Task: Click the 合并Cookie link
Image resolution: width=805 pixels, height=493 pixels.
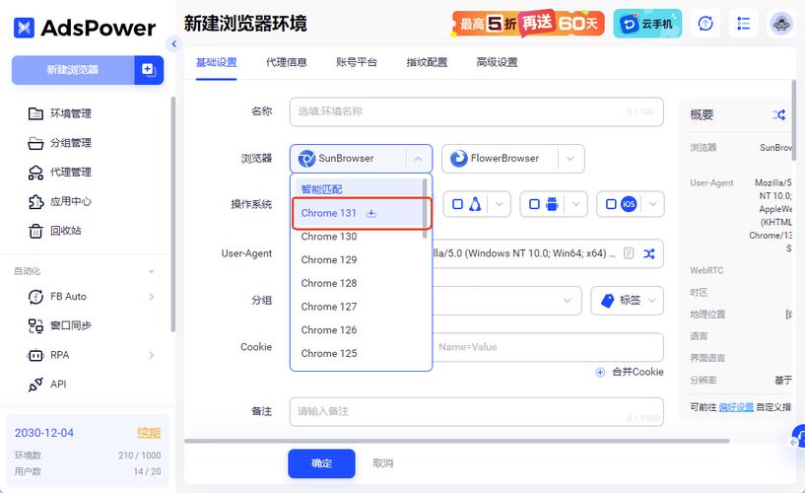Action: [637, 372]
